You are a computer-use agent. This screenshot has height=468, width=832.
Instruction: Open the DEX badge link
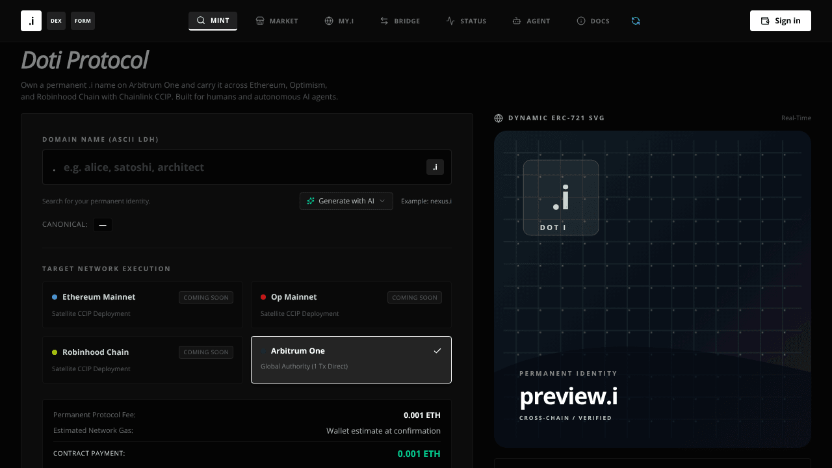56,21
